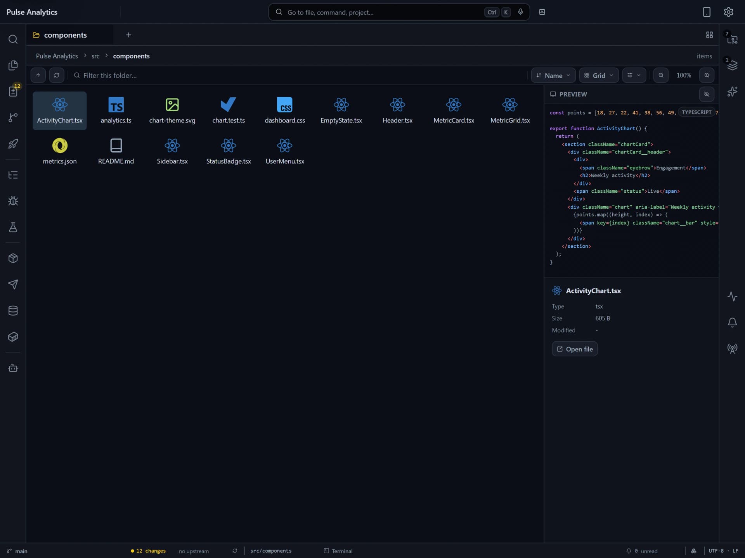Go up to parent folder button
This screenshot has height=558, width=745.
click(x=38, y=75)
